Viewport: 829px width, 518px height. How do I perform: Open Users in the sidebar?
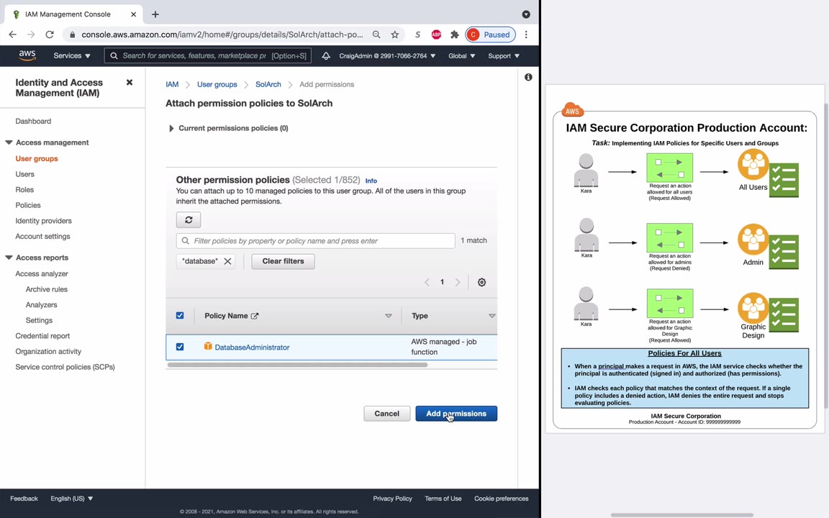25,174
